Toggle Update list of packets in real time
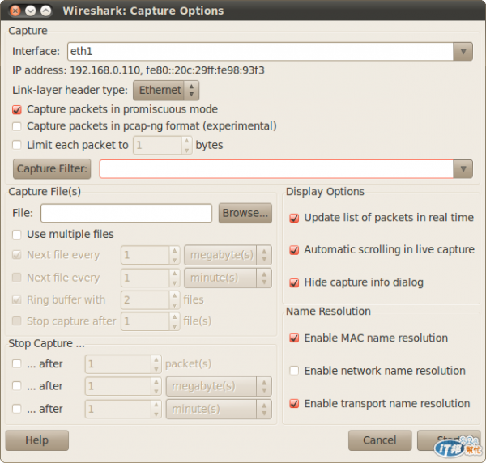 [294, 218]
